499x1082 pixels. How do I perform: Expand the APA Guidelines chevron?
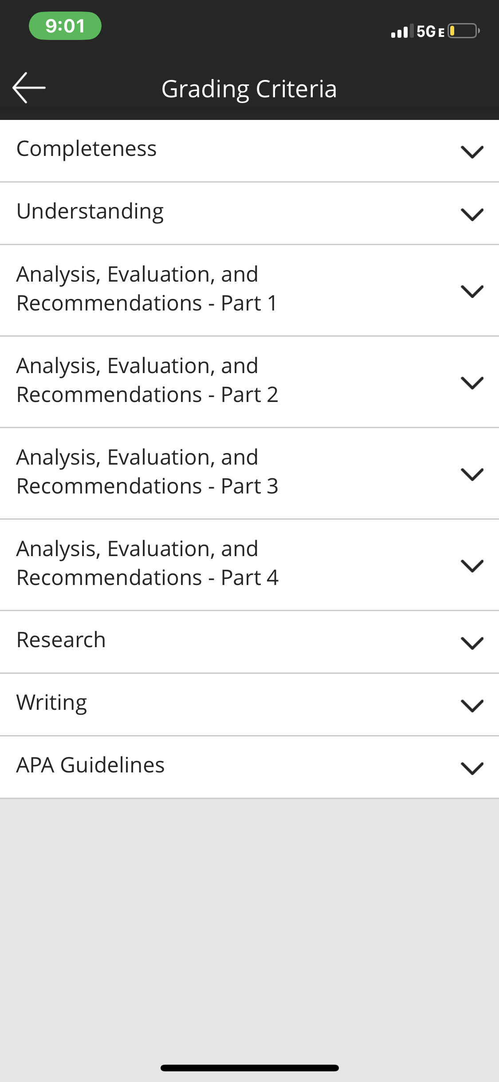click(472, 768)
